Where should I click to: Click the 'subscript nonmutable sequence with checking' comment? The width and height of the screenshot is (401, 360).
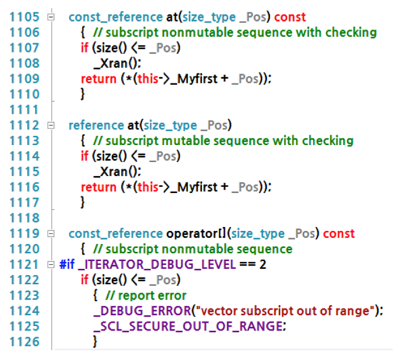(x=235, y=33)
